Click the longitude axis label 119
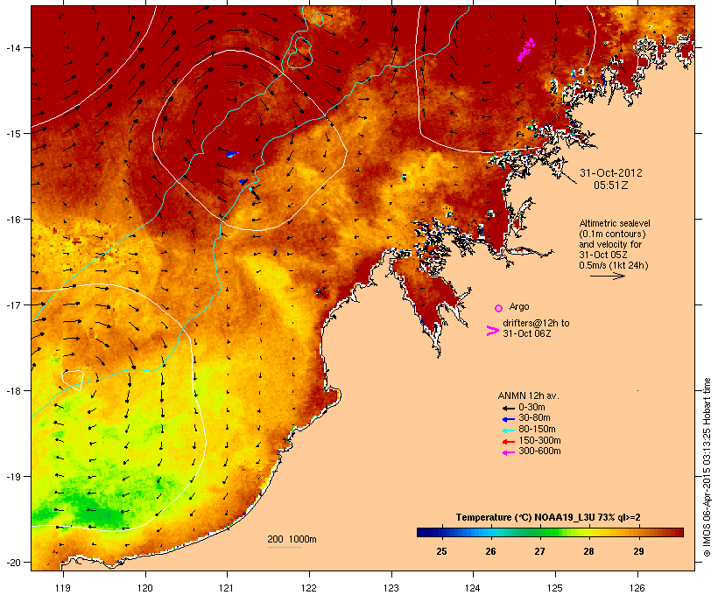Screen dimensions: 718x595 point(63,588)
